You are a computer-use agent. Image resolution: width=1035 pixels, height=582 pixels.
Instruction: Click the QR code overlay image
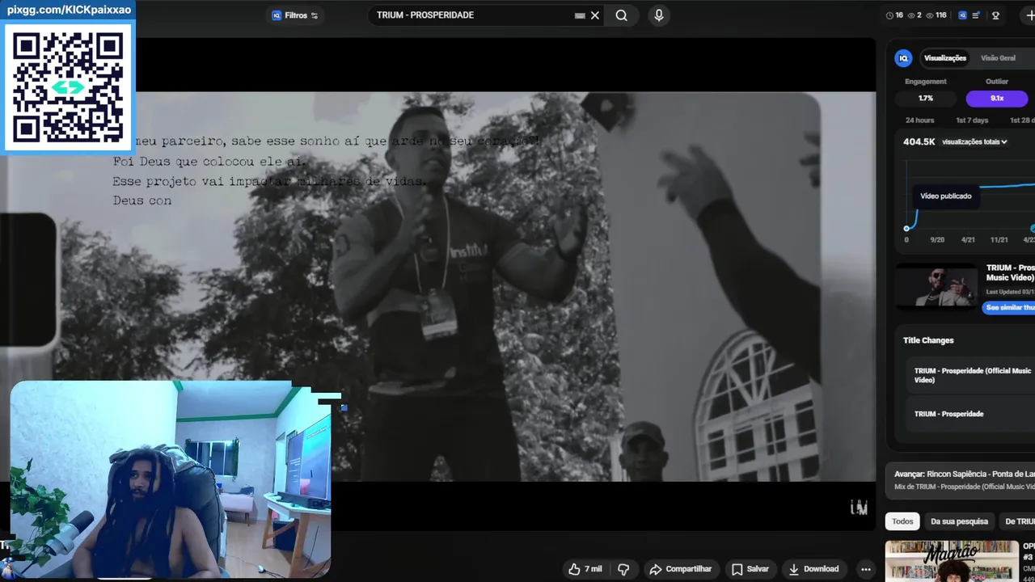click(x=69, y=86)
